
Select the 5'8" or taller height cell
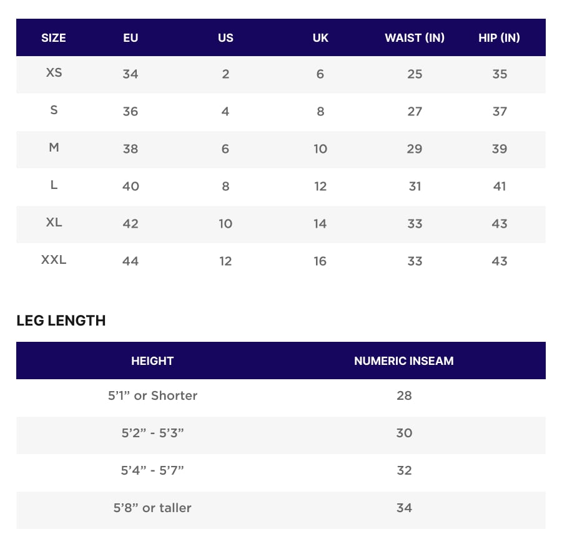pyautogui.click(x=152, y=508)
